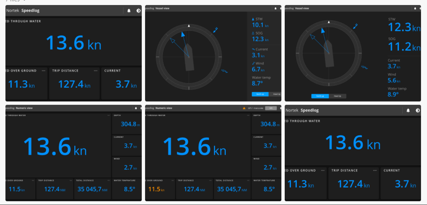This screenshot has width=427, height=205.
Task: Open Total Distance menu in Numeric view without warning
Action: pos(109,181)
